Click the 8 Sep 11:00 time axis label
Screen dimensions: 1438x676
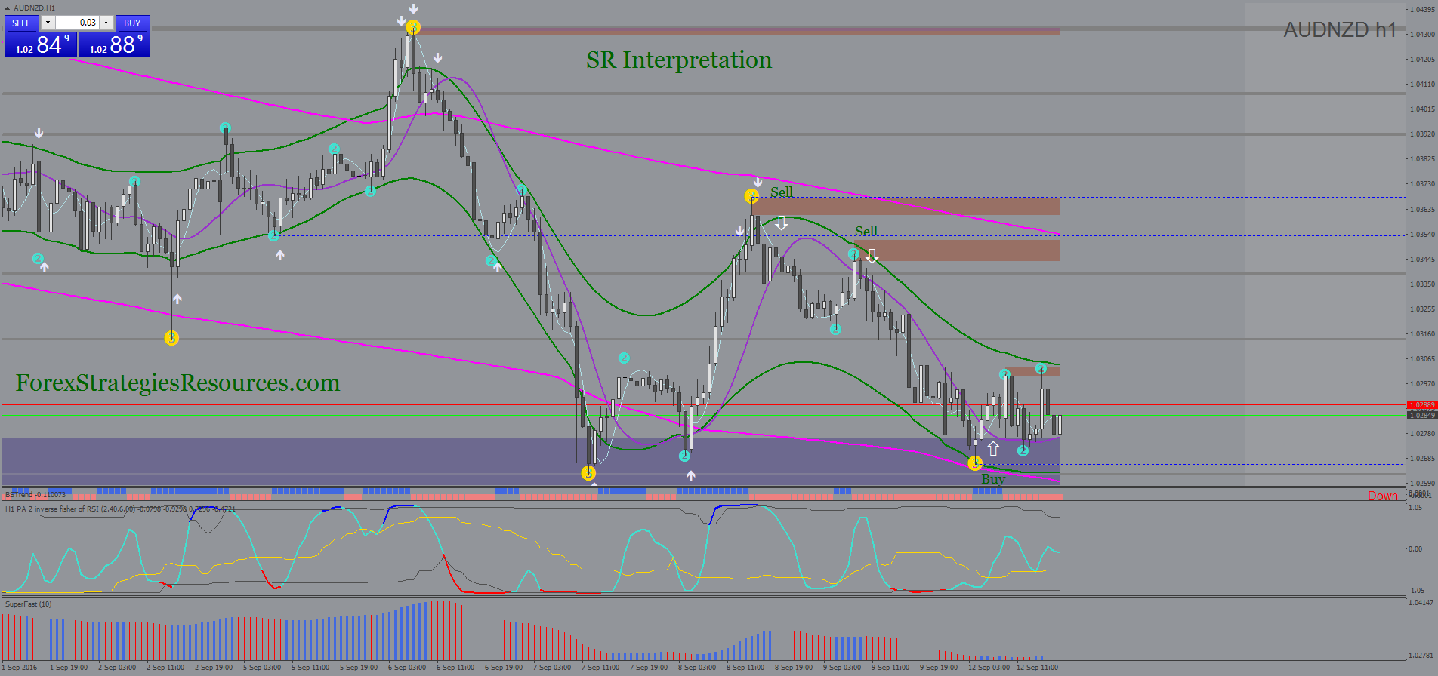coord(745,667)
